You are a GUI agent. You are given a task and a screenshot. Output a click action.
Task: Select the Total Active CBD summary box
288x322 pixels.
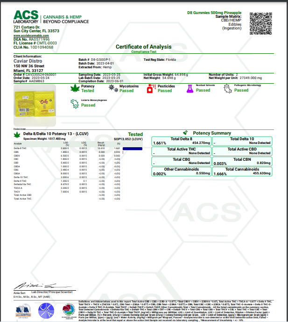pyautogui.click(x=242, y=151)
